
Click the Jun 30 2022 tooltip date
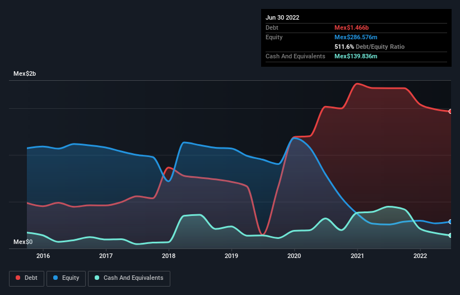(x=282, y=17)
